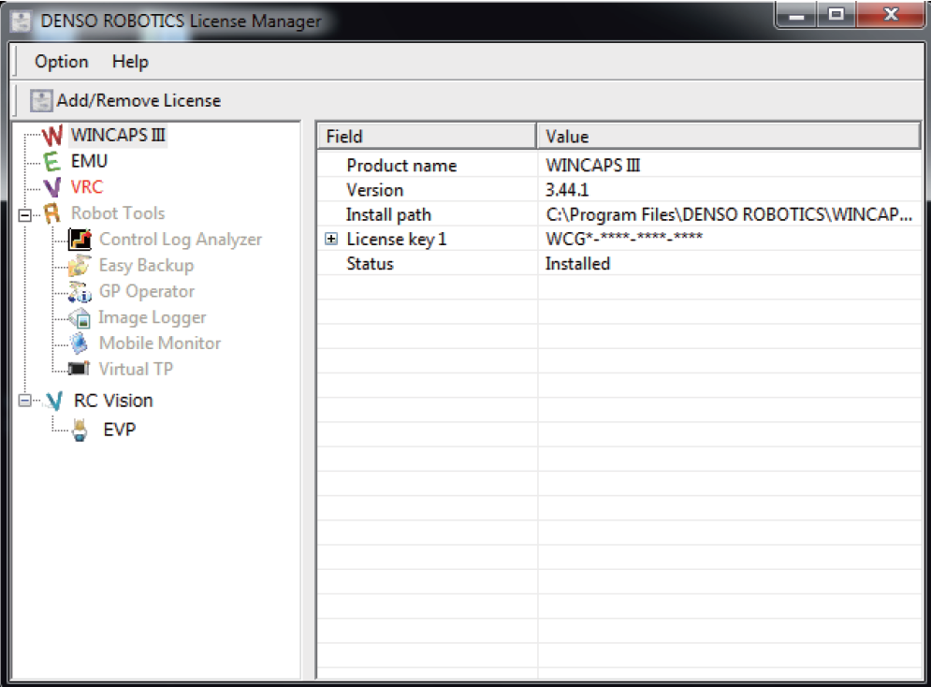This screenshot has height=687, width=931.
Task: Click the Mobile Monitor icon
Action: [x=80, y=343]
